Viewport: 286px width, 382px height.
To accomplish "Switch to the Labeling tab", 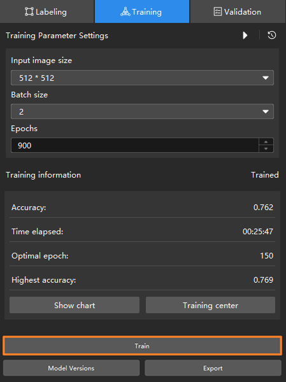I will [x=46, y=11].
